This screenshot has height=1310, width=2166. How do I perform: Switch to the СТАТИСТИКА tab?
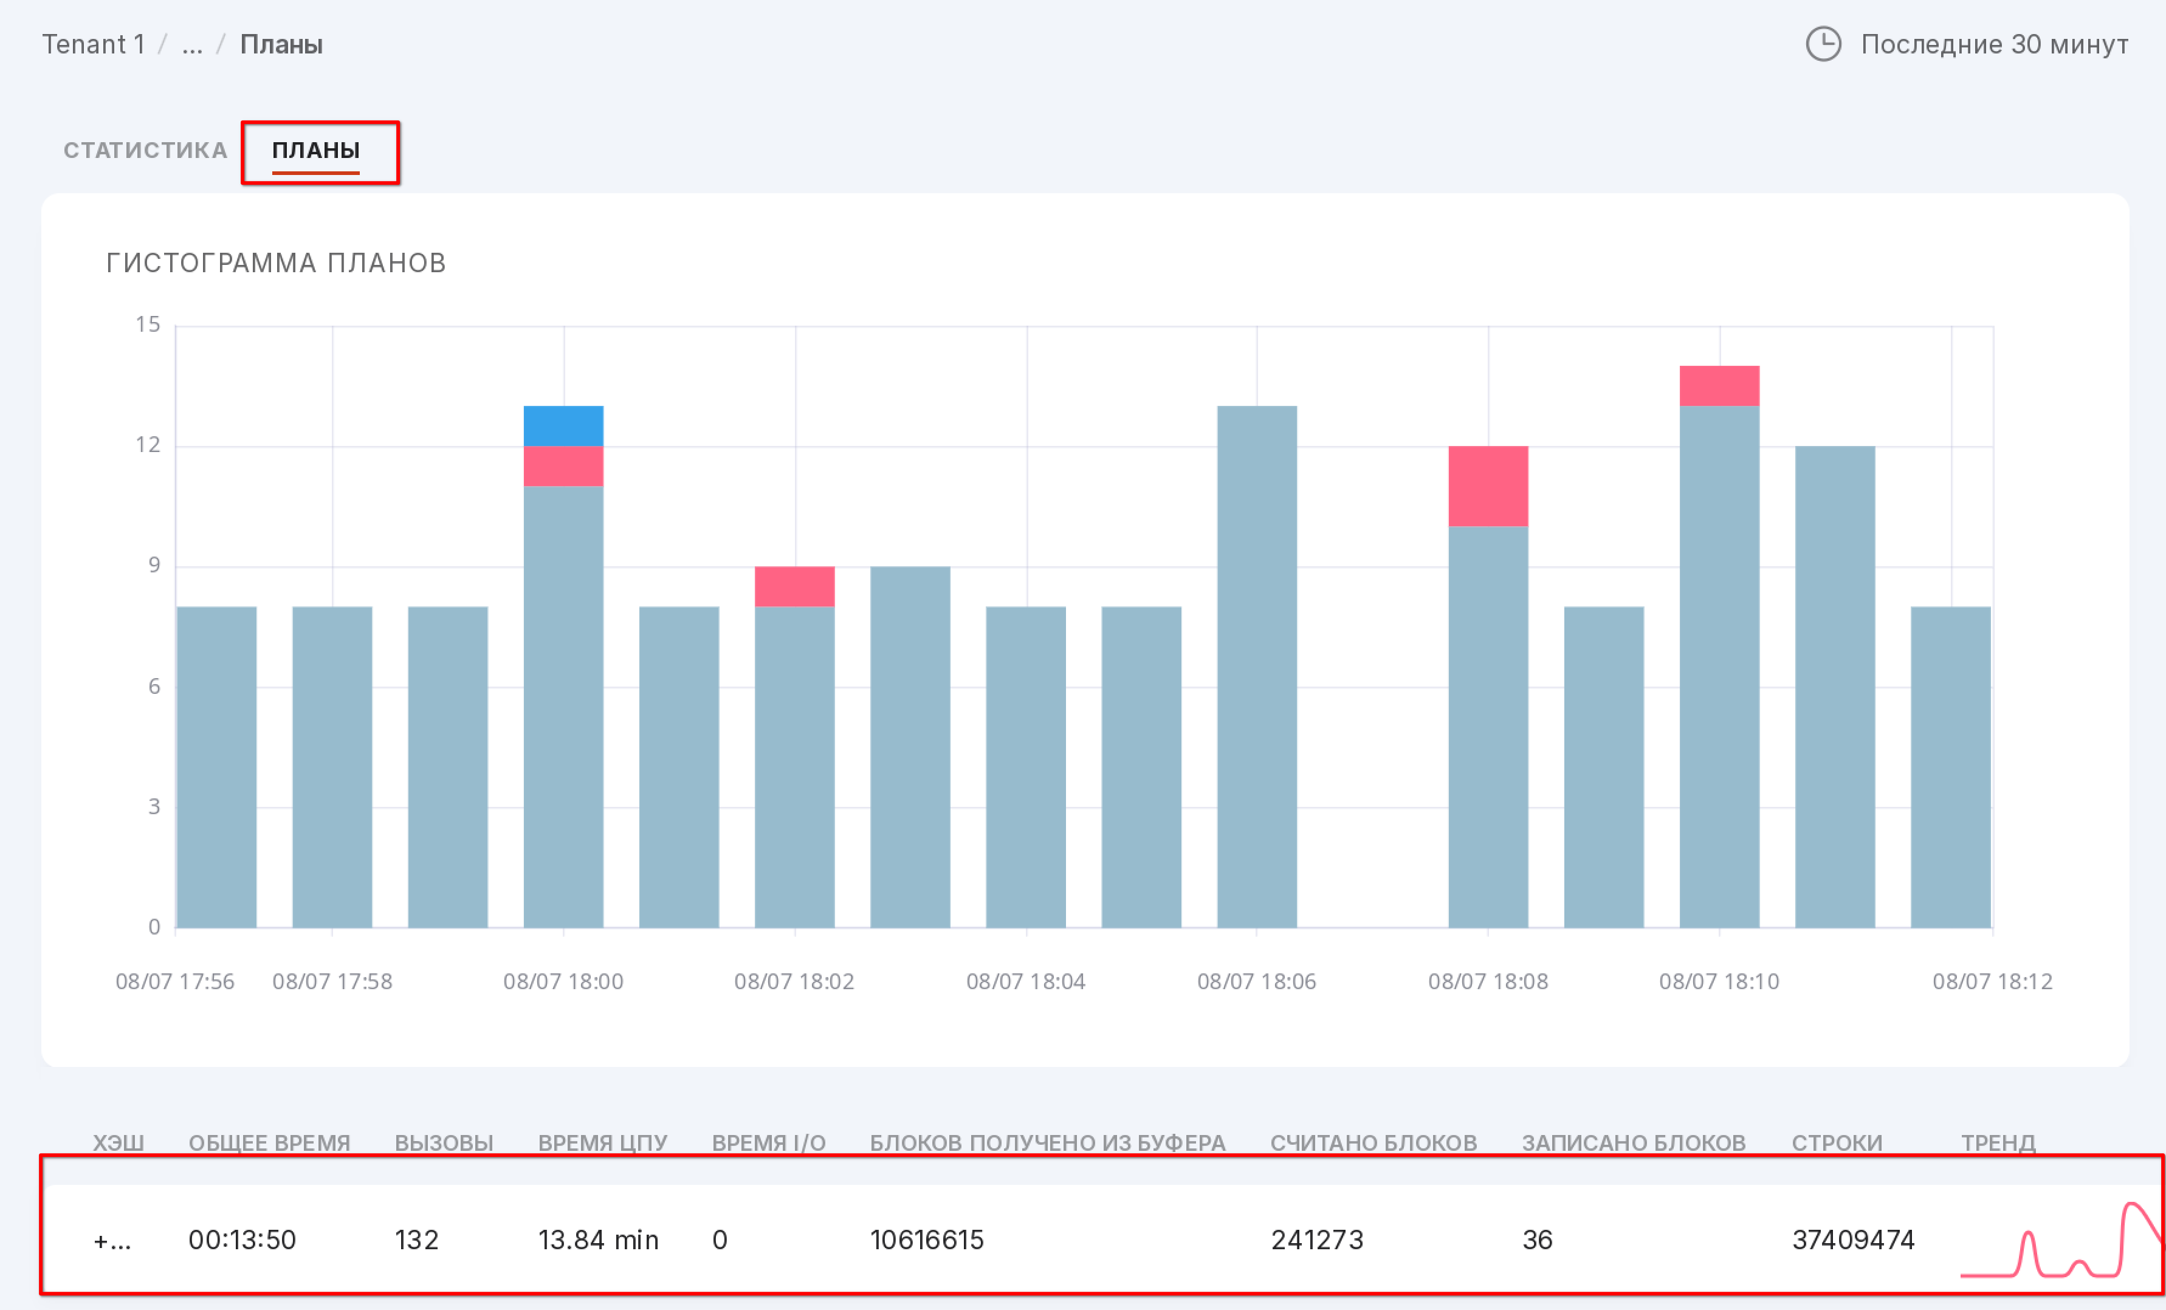(x=145, y=150)
